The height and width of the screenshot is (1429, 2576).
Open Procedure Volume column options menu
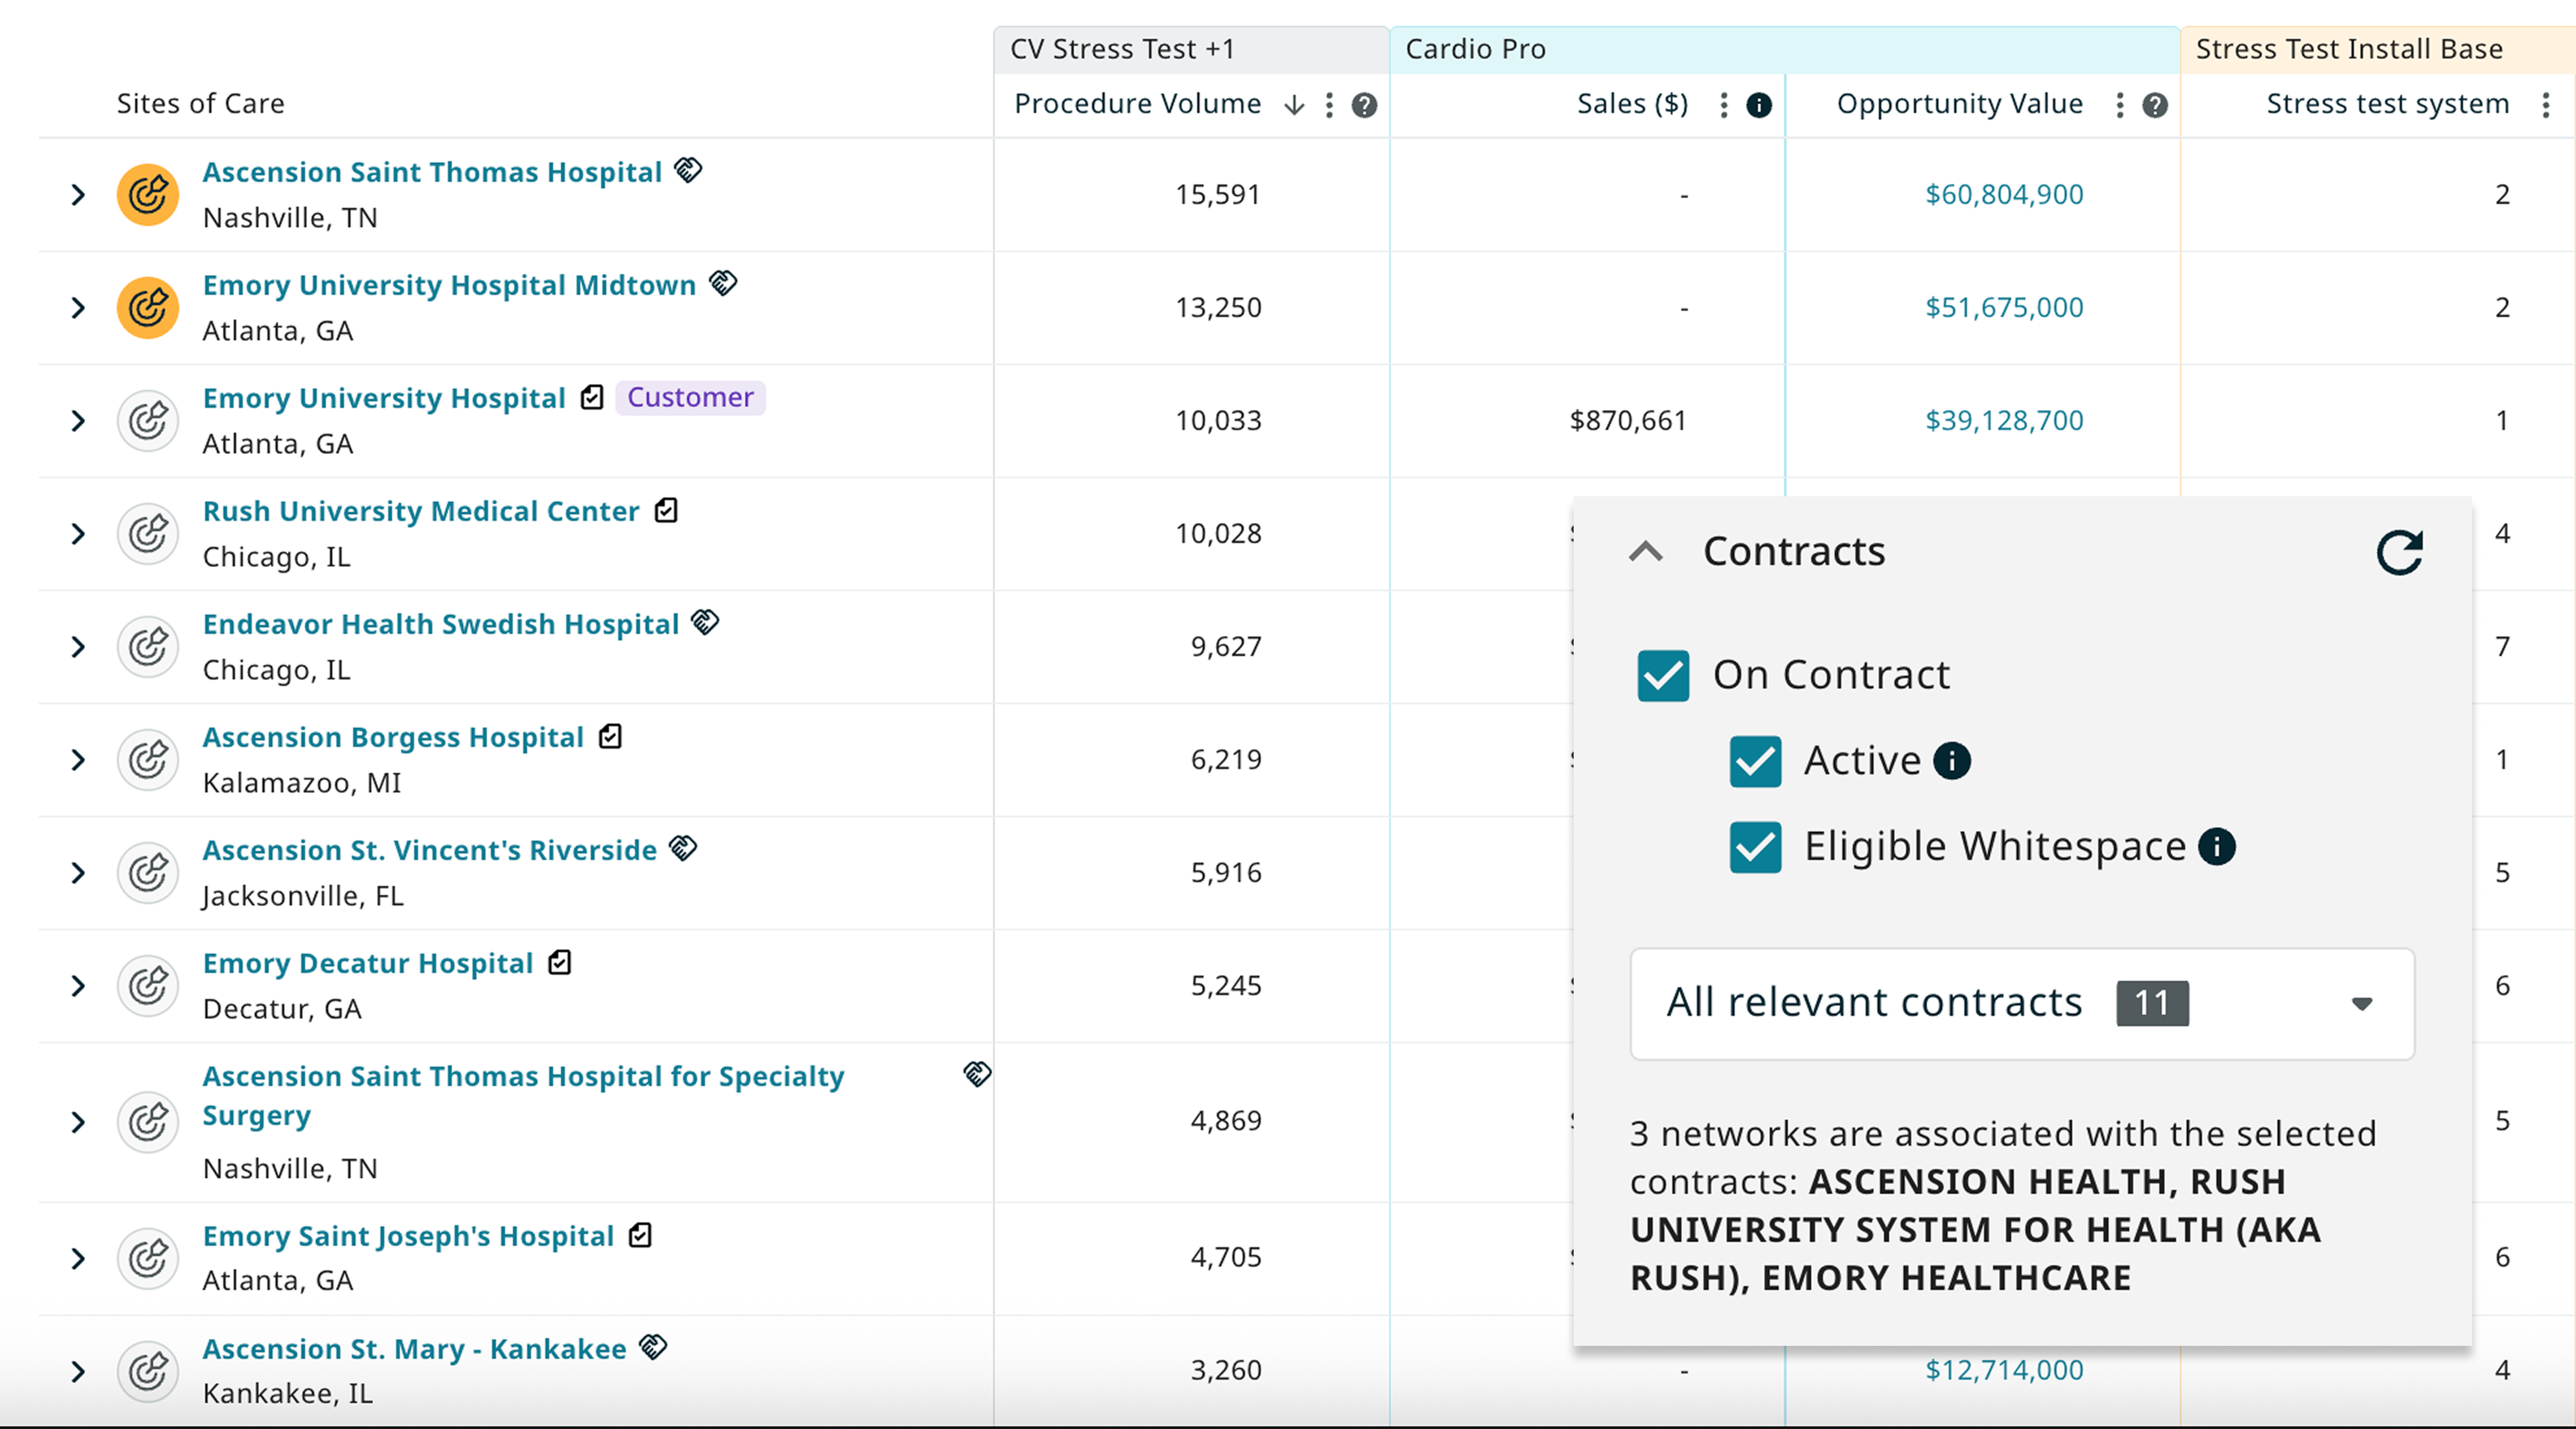(1329, 105)
